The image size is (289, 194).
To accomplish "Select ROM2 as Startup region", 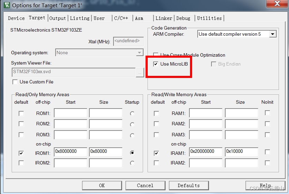I will point(132,124).
